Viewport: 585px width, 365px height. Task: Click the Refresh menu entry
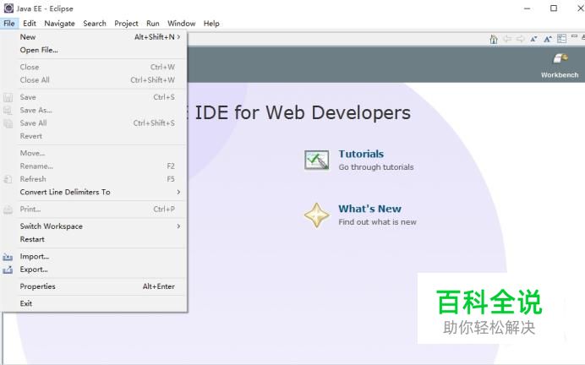[x=93, y=179]
